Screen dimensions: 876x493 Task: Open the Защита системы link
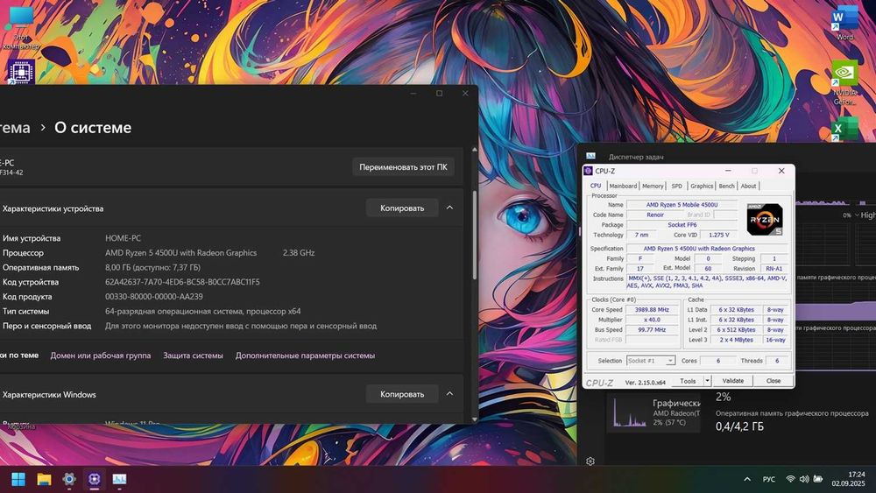(193, 356)
